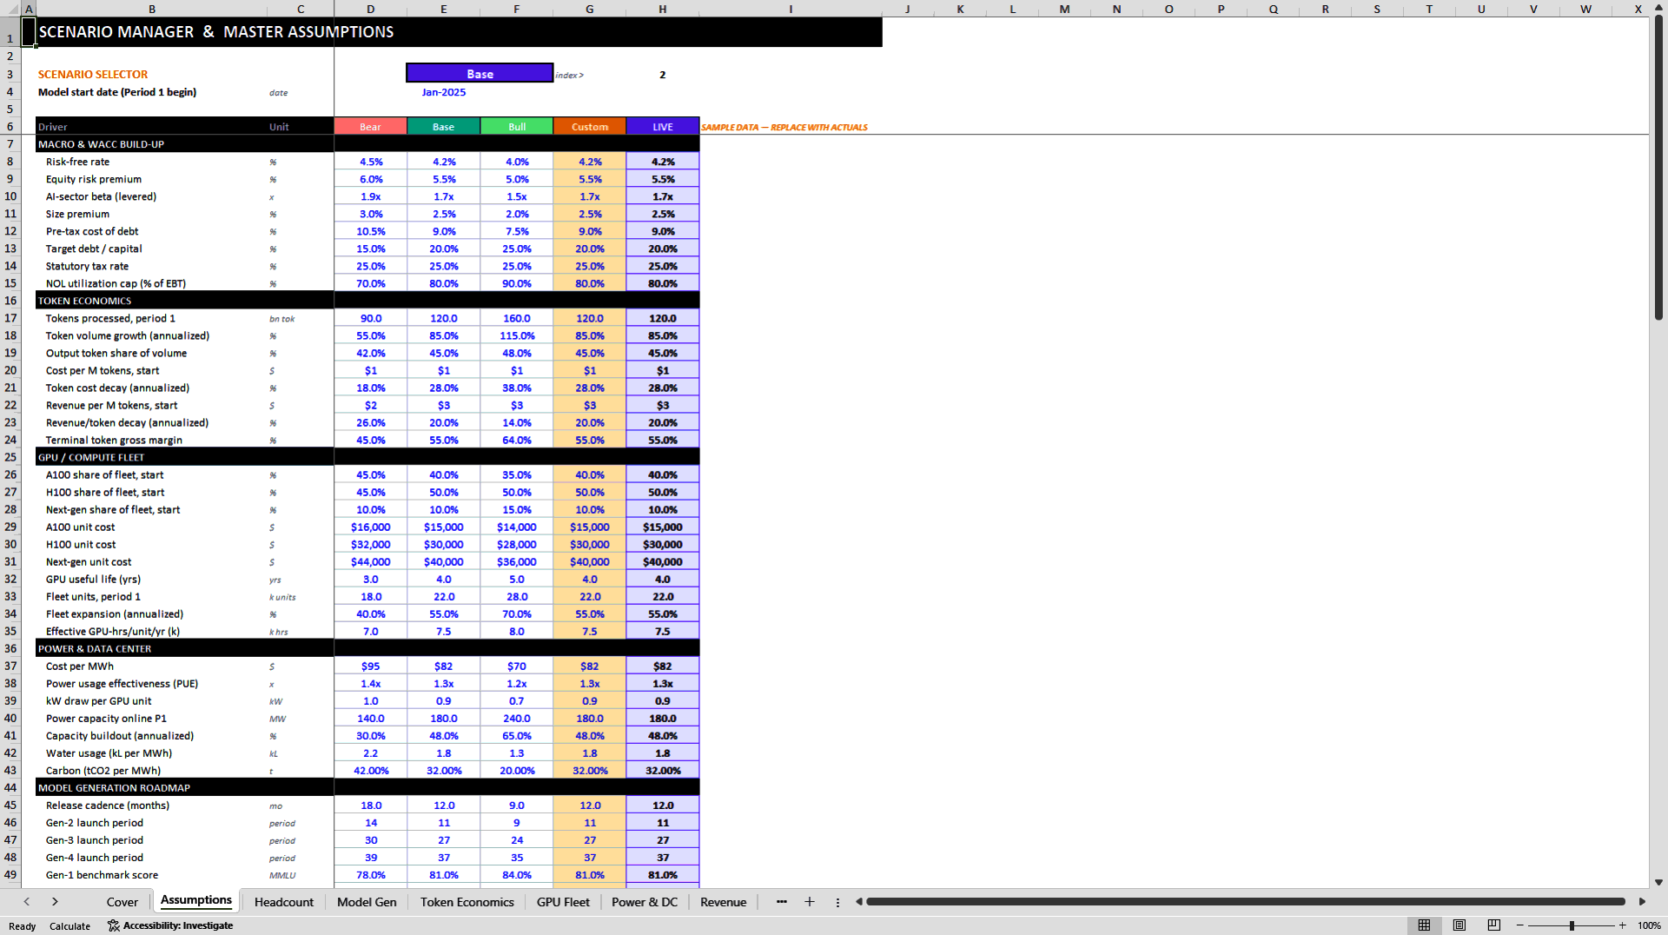Switch to Normal view icon

(1424, 925)
